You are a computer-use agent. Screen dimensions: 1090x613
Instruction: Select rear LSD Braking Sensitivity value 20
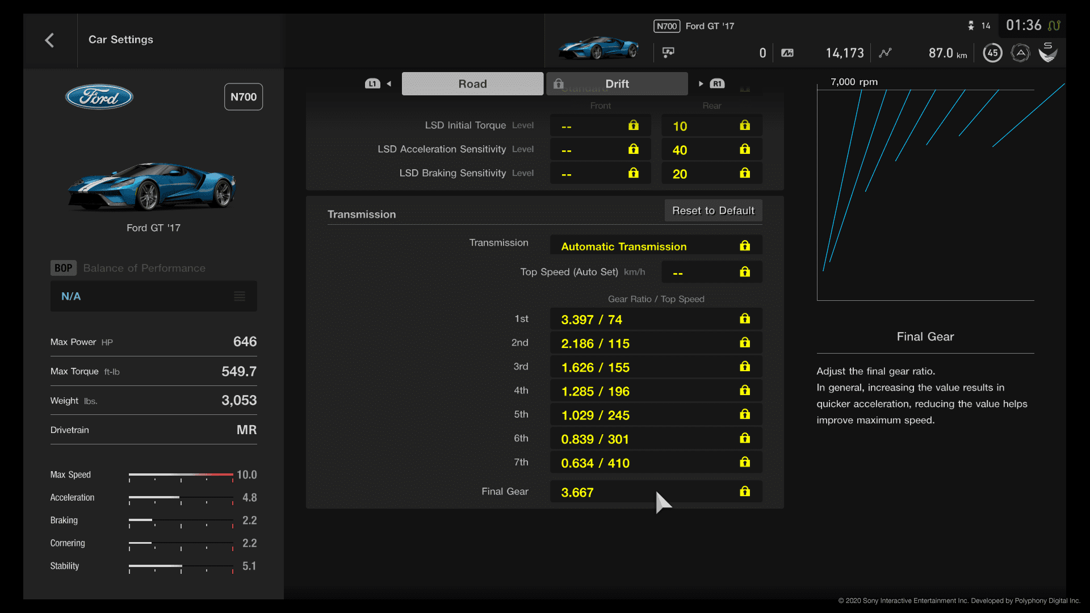click(x=711, y=174)
